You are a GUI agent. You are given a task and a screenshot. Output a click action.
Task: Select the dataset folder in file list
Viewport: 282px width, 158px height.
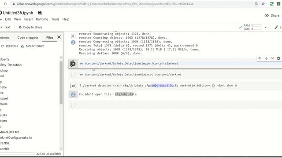tap(4, 98)
